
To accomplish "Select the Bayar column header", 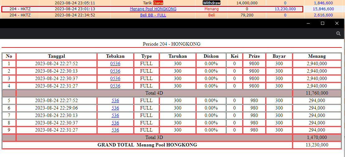I will click(279, 56).
